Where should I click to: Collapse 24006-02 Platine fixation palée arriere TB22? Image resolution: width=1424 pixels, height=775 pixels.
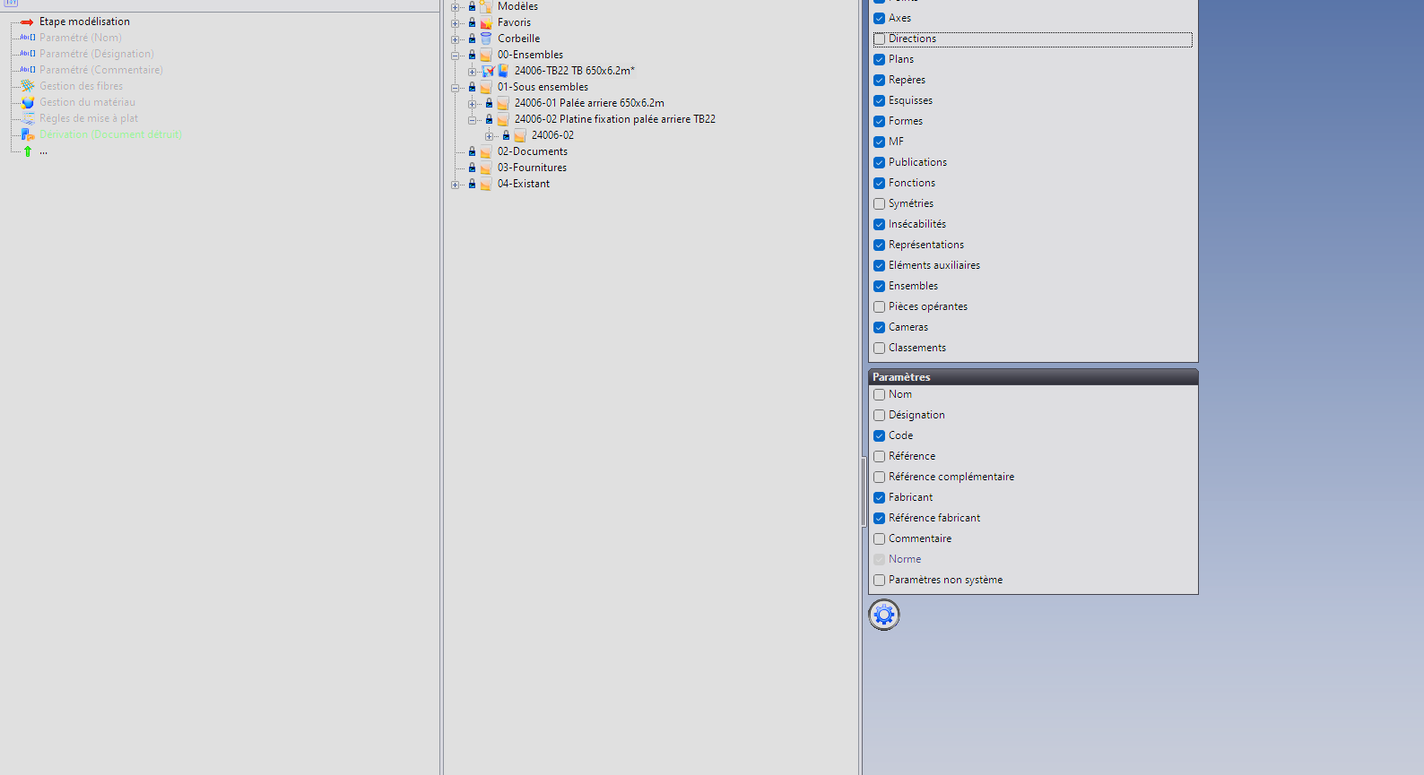[473, 120]
